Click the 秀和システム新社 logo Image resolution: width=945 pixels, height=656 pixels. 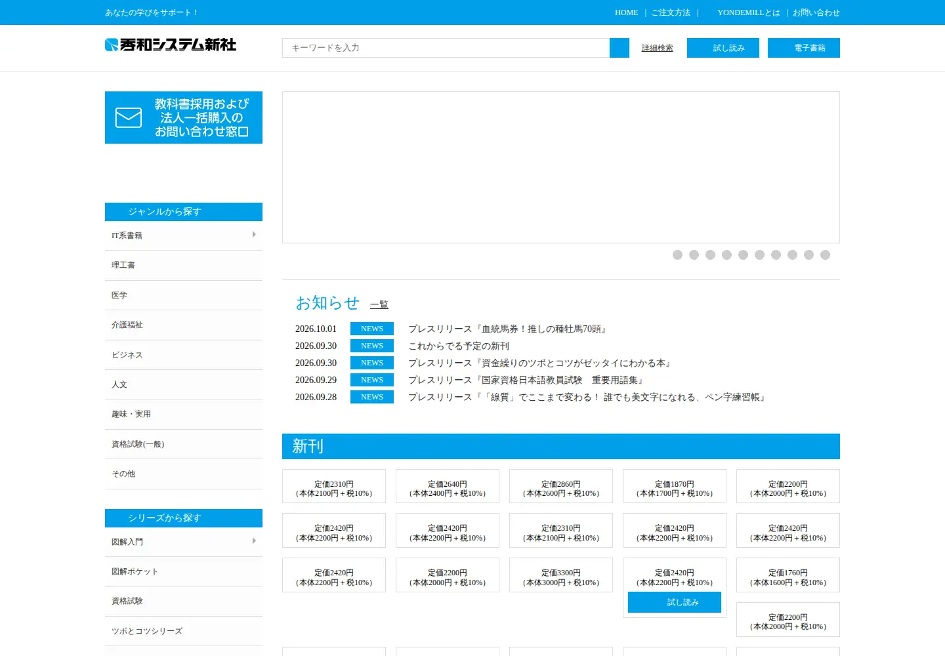[171, 45]
